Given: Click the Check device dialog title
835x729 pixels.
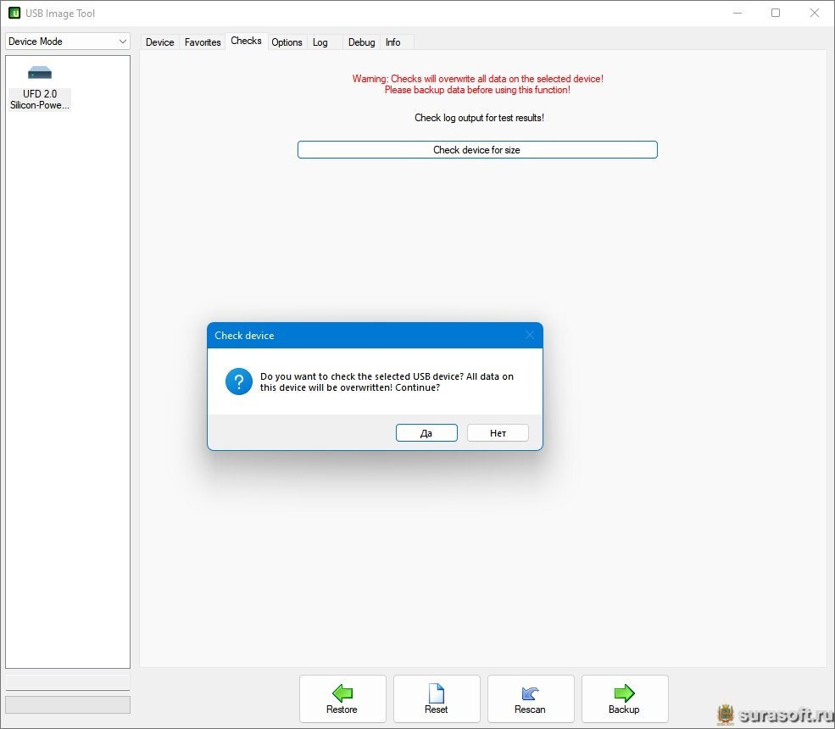Looking at the screenshot, I should point(244,336).
